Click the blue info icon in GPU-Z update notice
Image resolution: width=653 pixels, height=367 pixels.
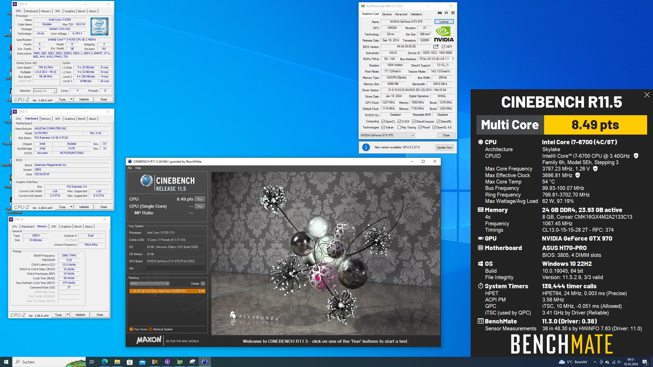click(x=366, y=147)
